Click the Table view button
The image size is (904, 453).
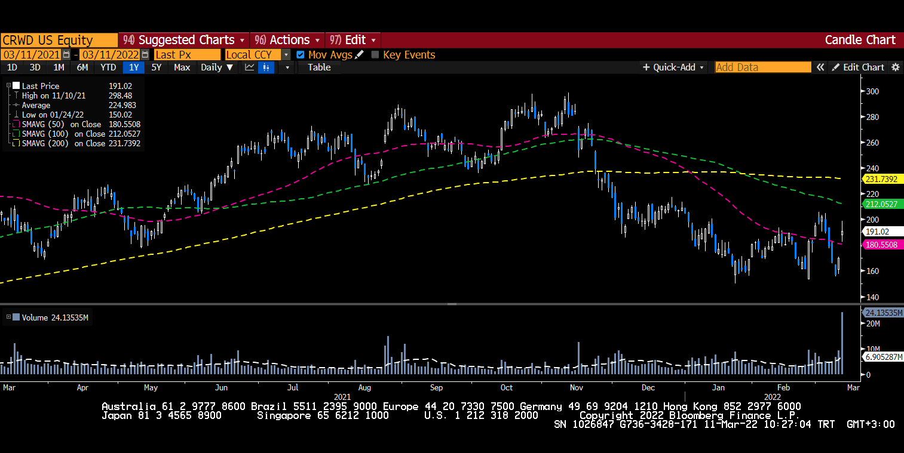pyautogui.click(x=319, y=67)
